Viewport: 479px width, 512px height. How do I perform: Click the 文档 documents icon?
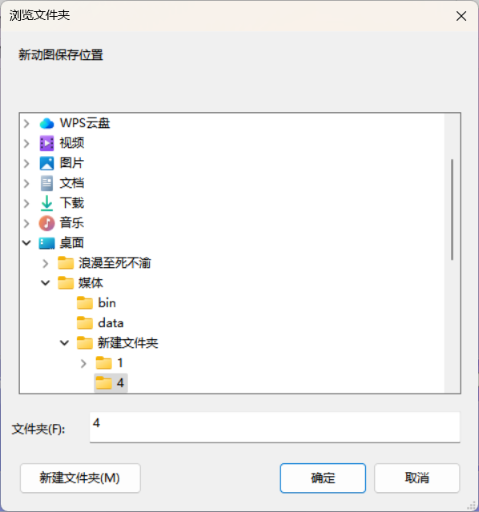tap(46, 183)
